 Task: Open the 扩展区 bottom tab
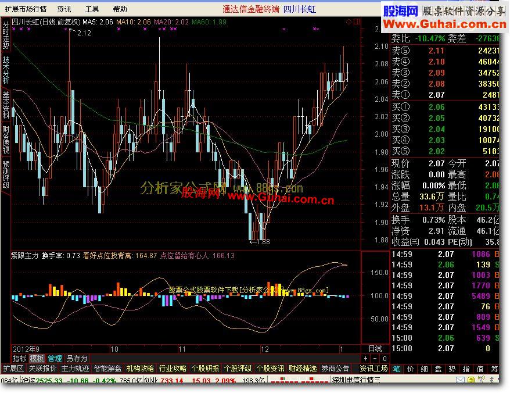coord(13,369)
